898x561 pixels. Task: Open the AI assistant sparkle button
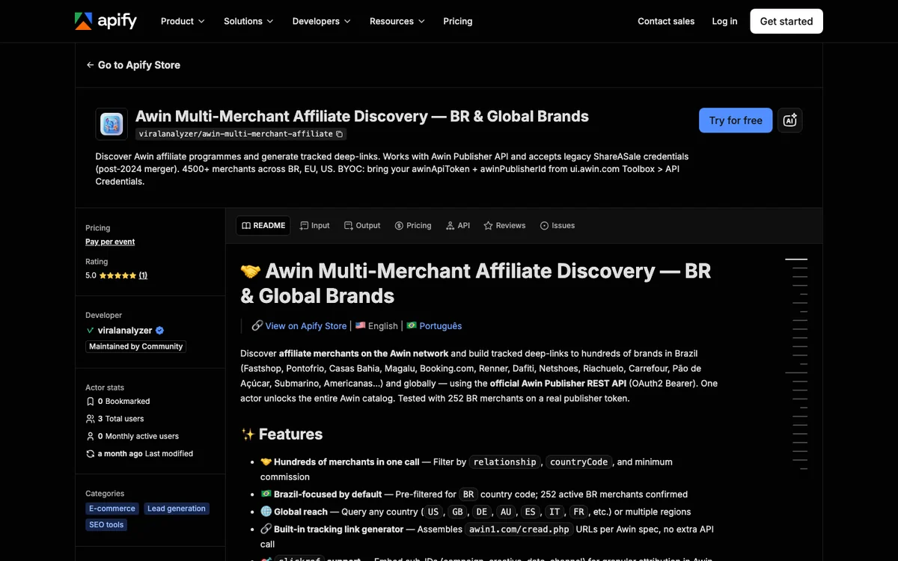[790, 120]
